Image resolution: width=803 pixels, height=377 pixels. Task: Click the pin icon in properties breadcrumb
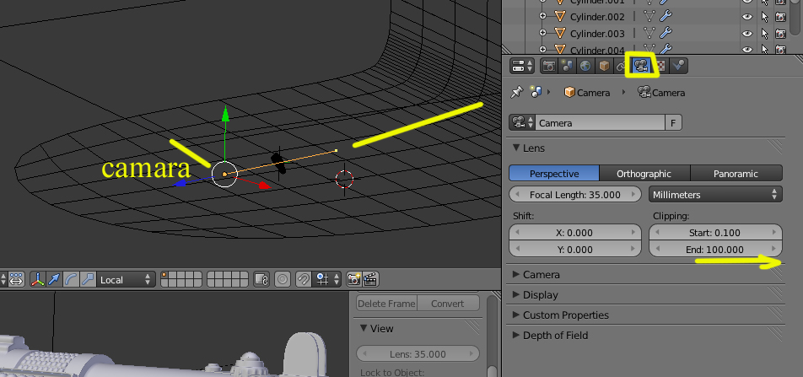pos(517,92)
